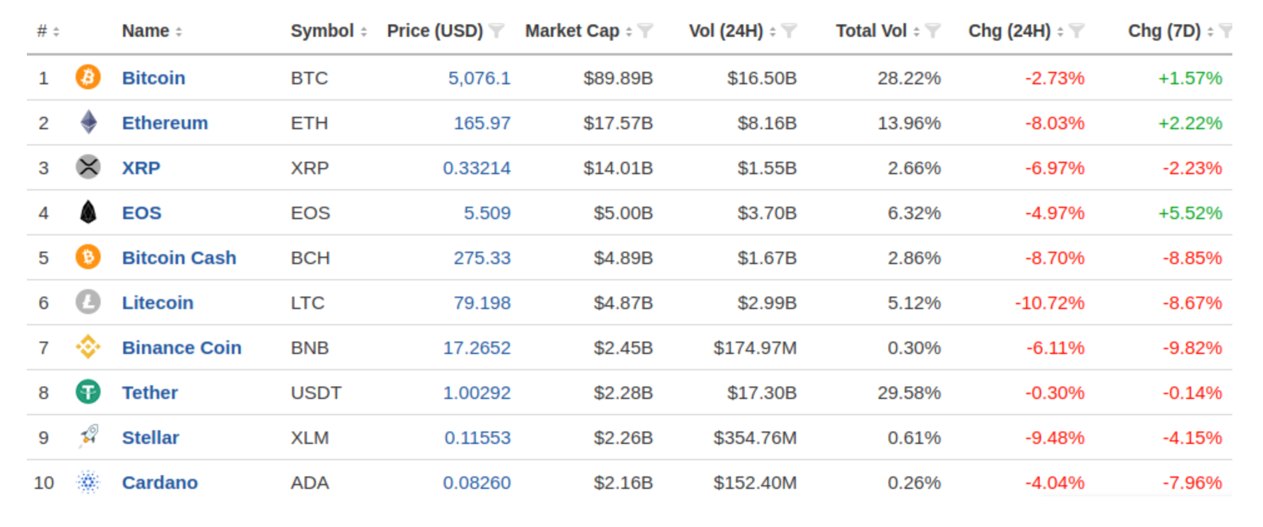The image size is (1263, 527).
Task: Open the EOS name link
Action: (x=142, y=212)
